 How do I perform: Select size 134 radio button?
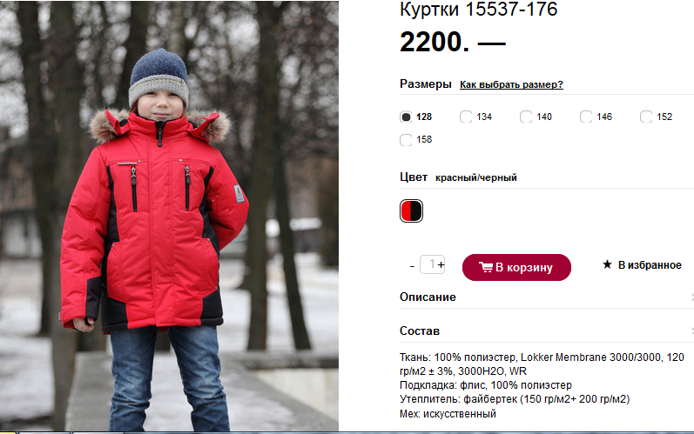click(466, 117)
